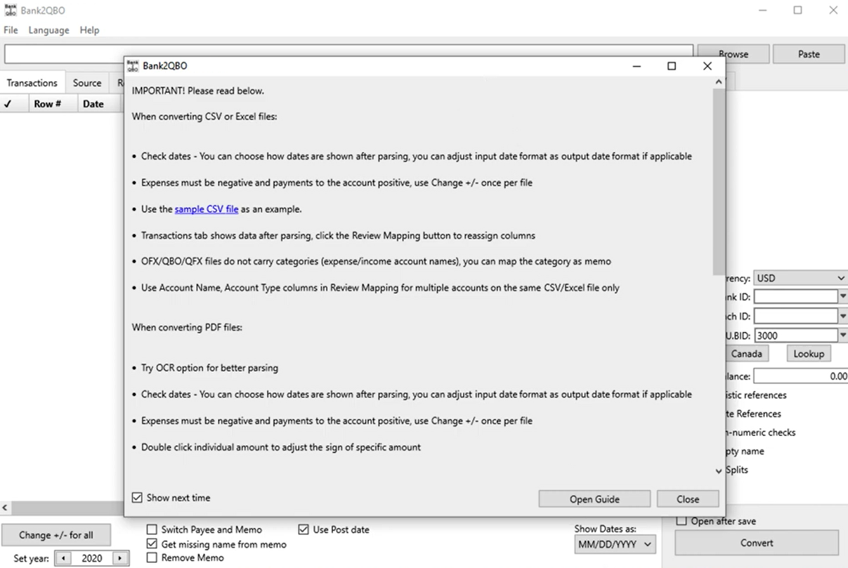The image size is (848, 568).
Task: Click the Branch ID input field
Action: (796, 316)
